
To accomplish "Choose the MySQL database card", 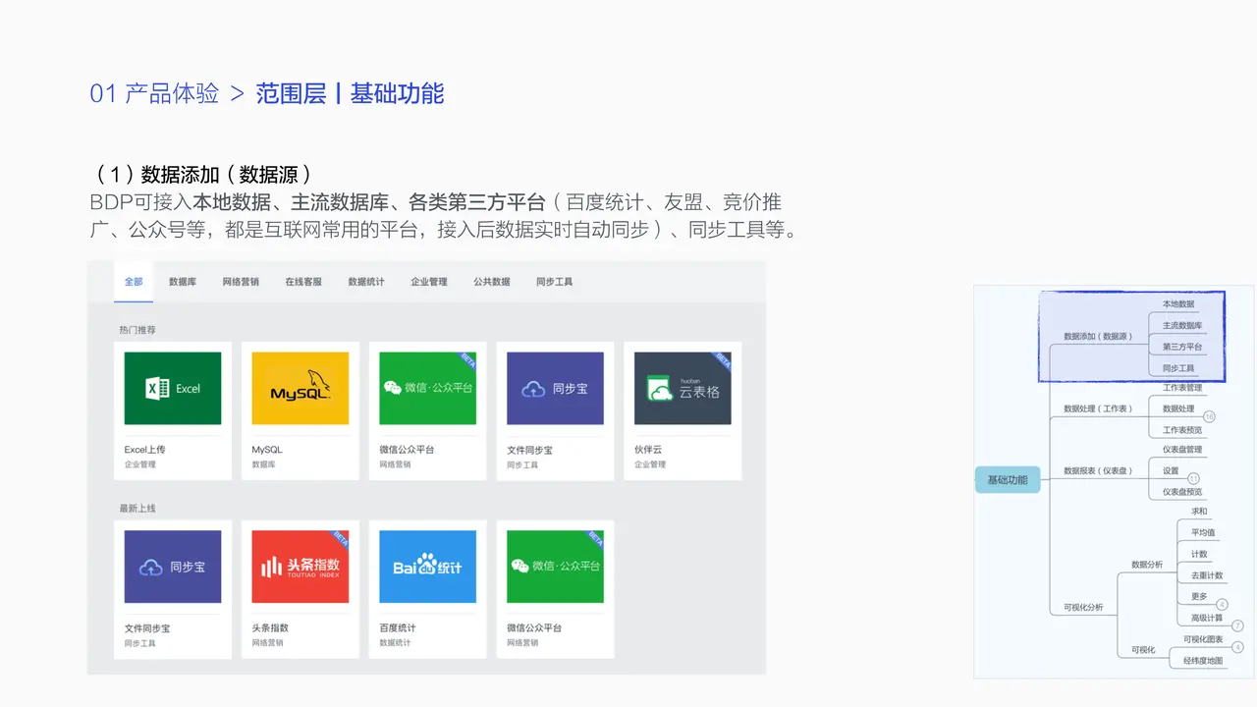I will (x=301, y=410).
